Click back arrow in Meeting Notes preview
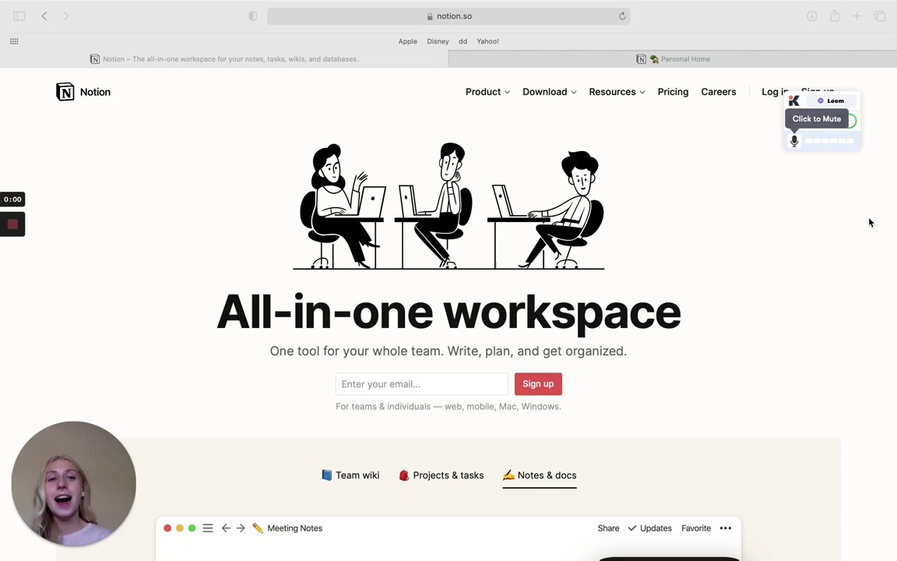The image size is (897, 561). coord(226,527)
